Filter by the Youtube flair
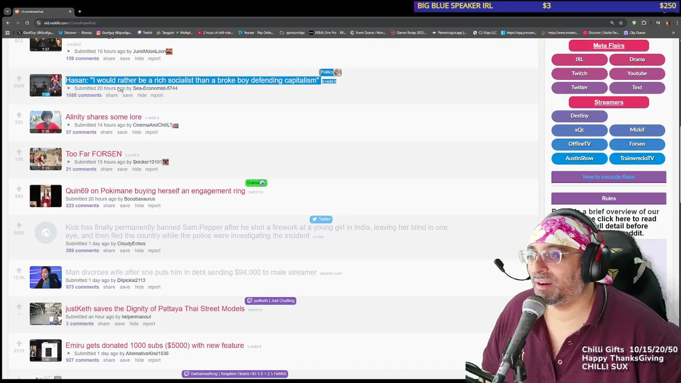The image size is (681, 383). pyautogui.click(x=637, y=73)
